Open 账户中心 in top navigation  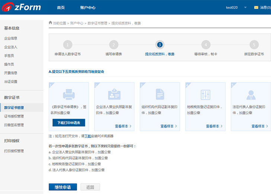click(x=88, y=7)
